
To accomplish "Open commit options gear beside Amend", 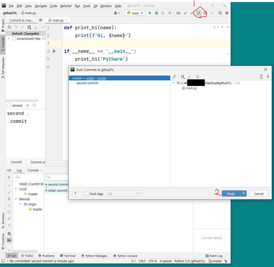I will click(28, 105).
